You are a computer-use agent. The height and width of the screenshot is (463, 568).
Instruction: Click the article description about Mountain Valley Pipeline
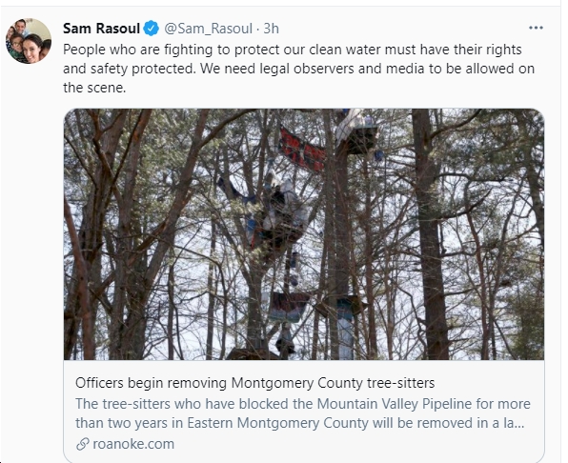pos(303,413)
